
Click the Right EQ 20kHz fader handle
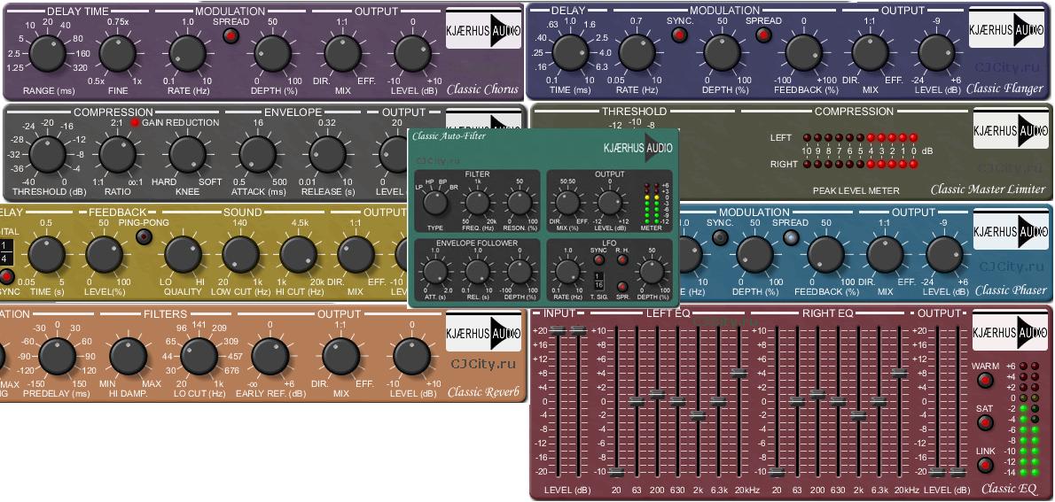tap(900, 373)
